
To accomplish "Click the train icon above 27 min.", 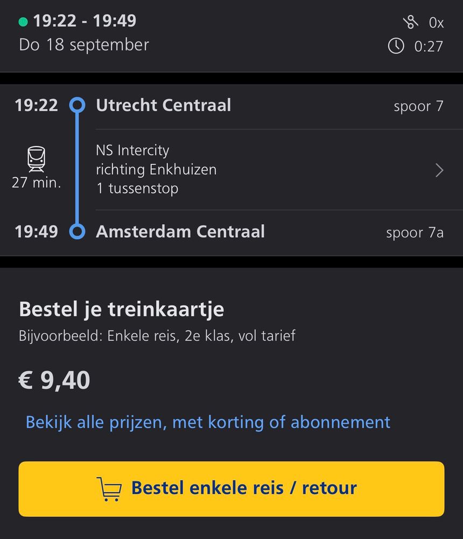I will coord(36,159).
